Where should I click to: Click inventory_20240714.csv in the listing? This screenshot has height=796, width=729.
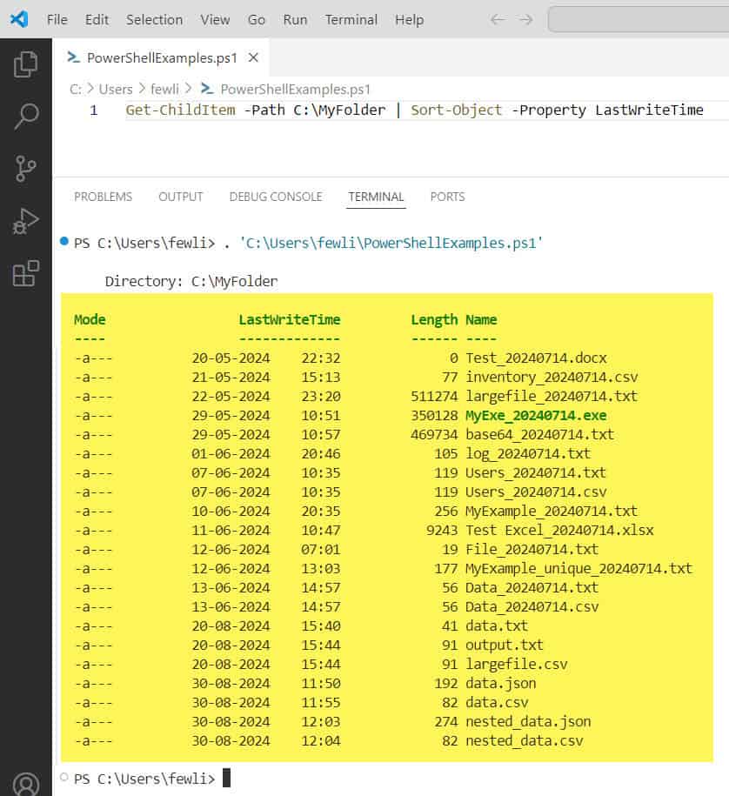click(x=552, y=378)
